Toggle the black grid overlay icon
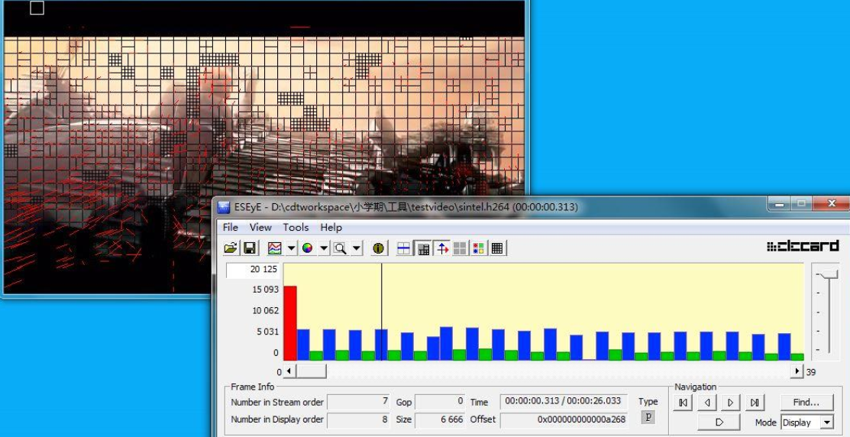 click(497, 248)
